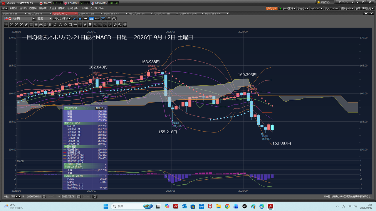Screen dimensions: 376x211
Task: Select the Fibonacci fan drawing tool
Action: click(46, 25)
